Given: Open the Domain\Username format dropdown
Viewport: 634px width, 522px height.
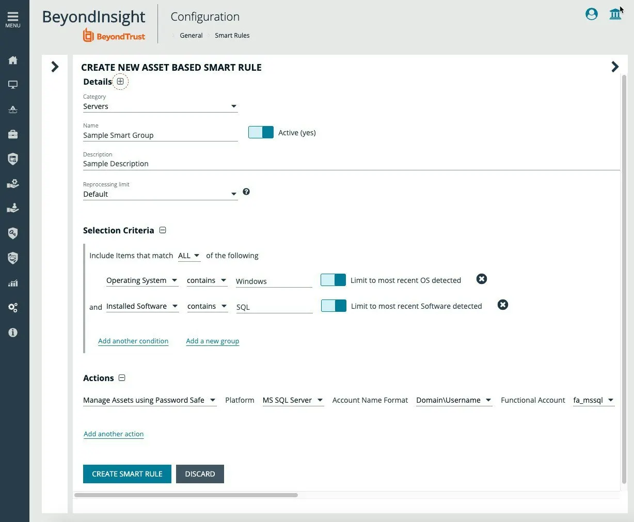Looking at the screenshot, I should (454, 400).
